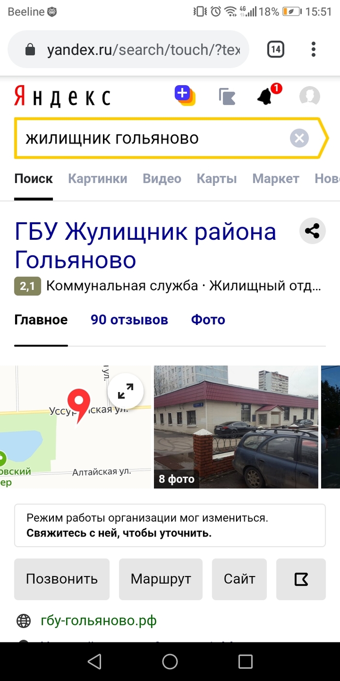Open the Карты search tab
The image size is (340, 681).
coord(217,179)
